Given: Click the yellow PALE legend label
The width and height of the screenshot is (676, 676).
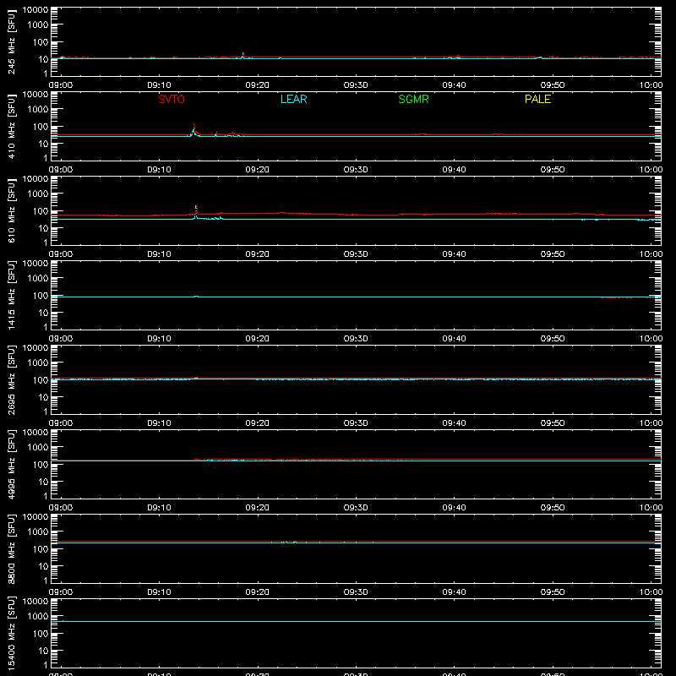Looking at the screenshot, I should [537, 99].
